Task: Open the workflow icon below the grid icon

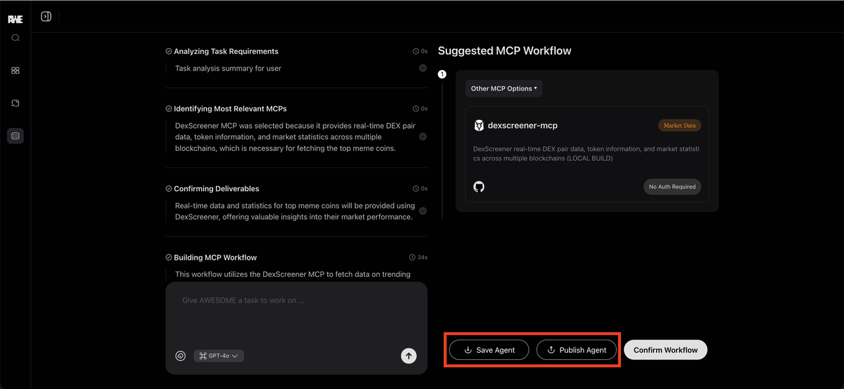Action: pos(15,103)
